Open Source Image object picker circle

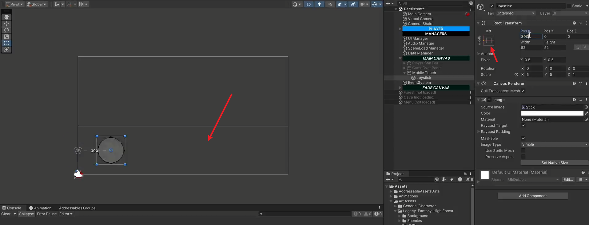pyautogui.click(x=586, y=107)
